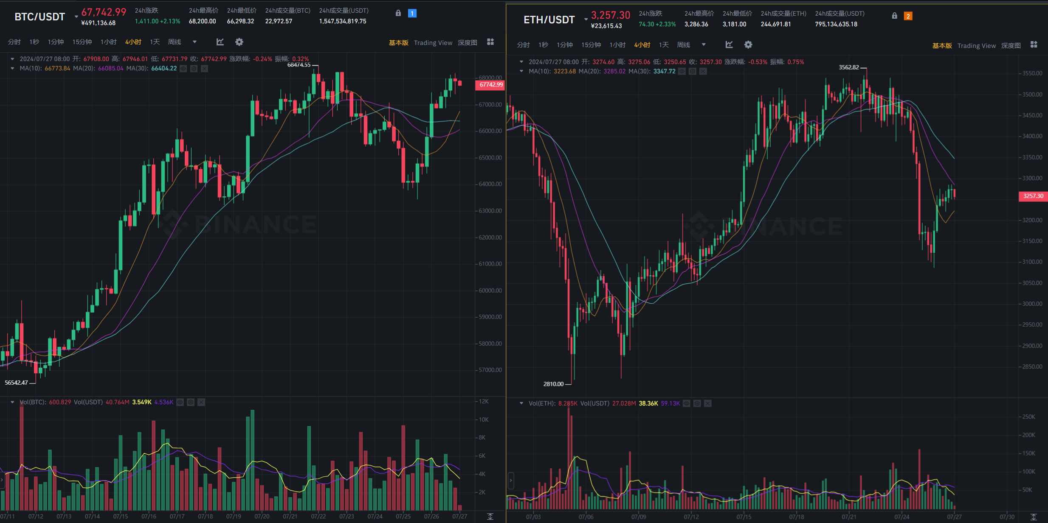Expand more time intervals on BTC chart
This screenshot has height=523, width=1048.
194,42
